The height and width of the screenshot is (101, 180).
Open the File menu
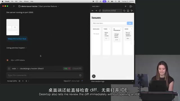tap(12, 1)
